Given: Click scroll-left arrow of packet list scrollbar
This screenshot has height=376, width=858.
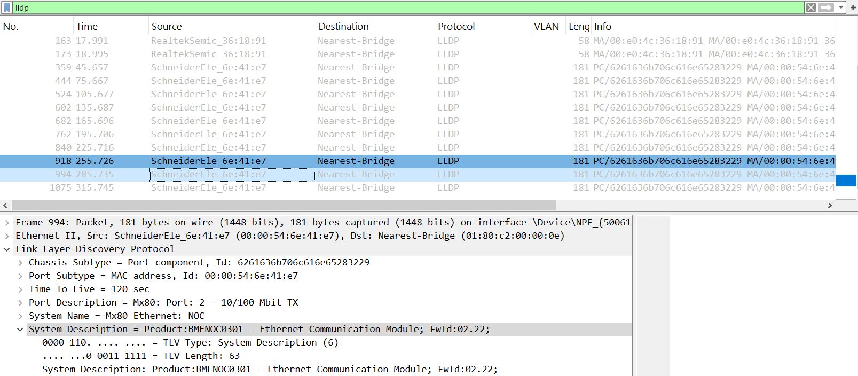Looking at the screenshot, I should [x=5, y=205].
